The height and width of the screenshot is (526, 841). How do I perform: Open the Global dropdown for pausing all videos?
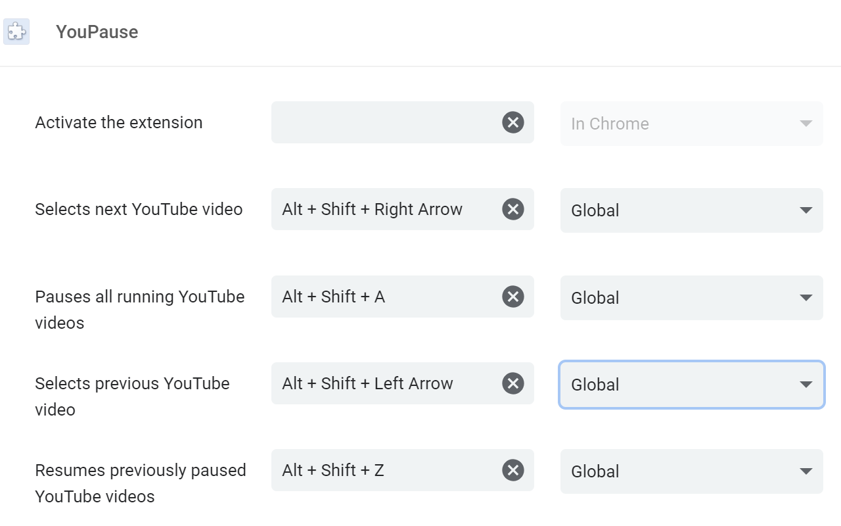(x=691, y=298)
